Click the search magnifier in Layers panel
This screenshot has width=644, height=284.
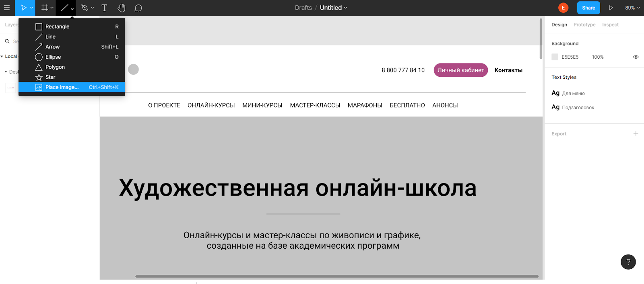coord(7,41)
